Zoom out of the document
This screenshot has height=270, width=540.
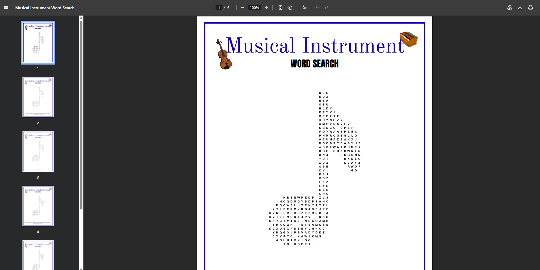(242, 7)
